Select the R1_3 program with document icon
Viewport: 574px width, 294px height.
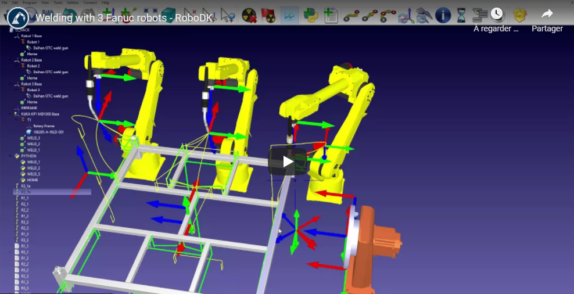point(24,282)
